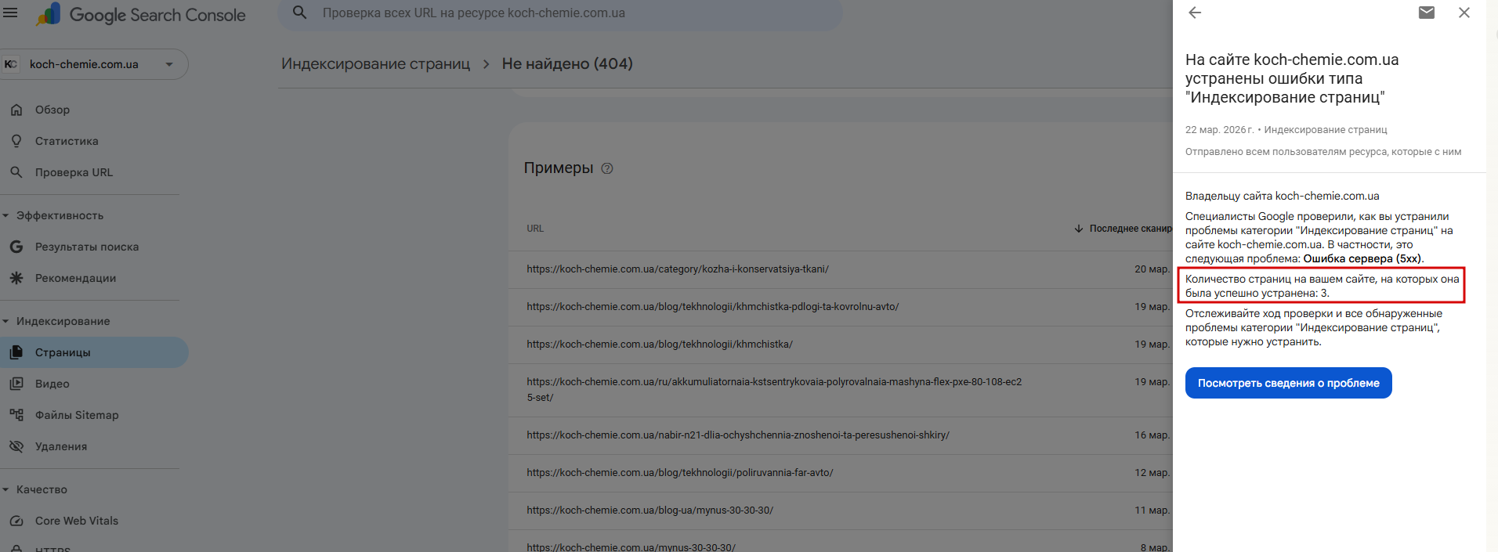Screen dimensions: 1498x552
Task: Click the Не найдено (404) breadcrumb
Action: (x=567, y=64)
